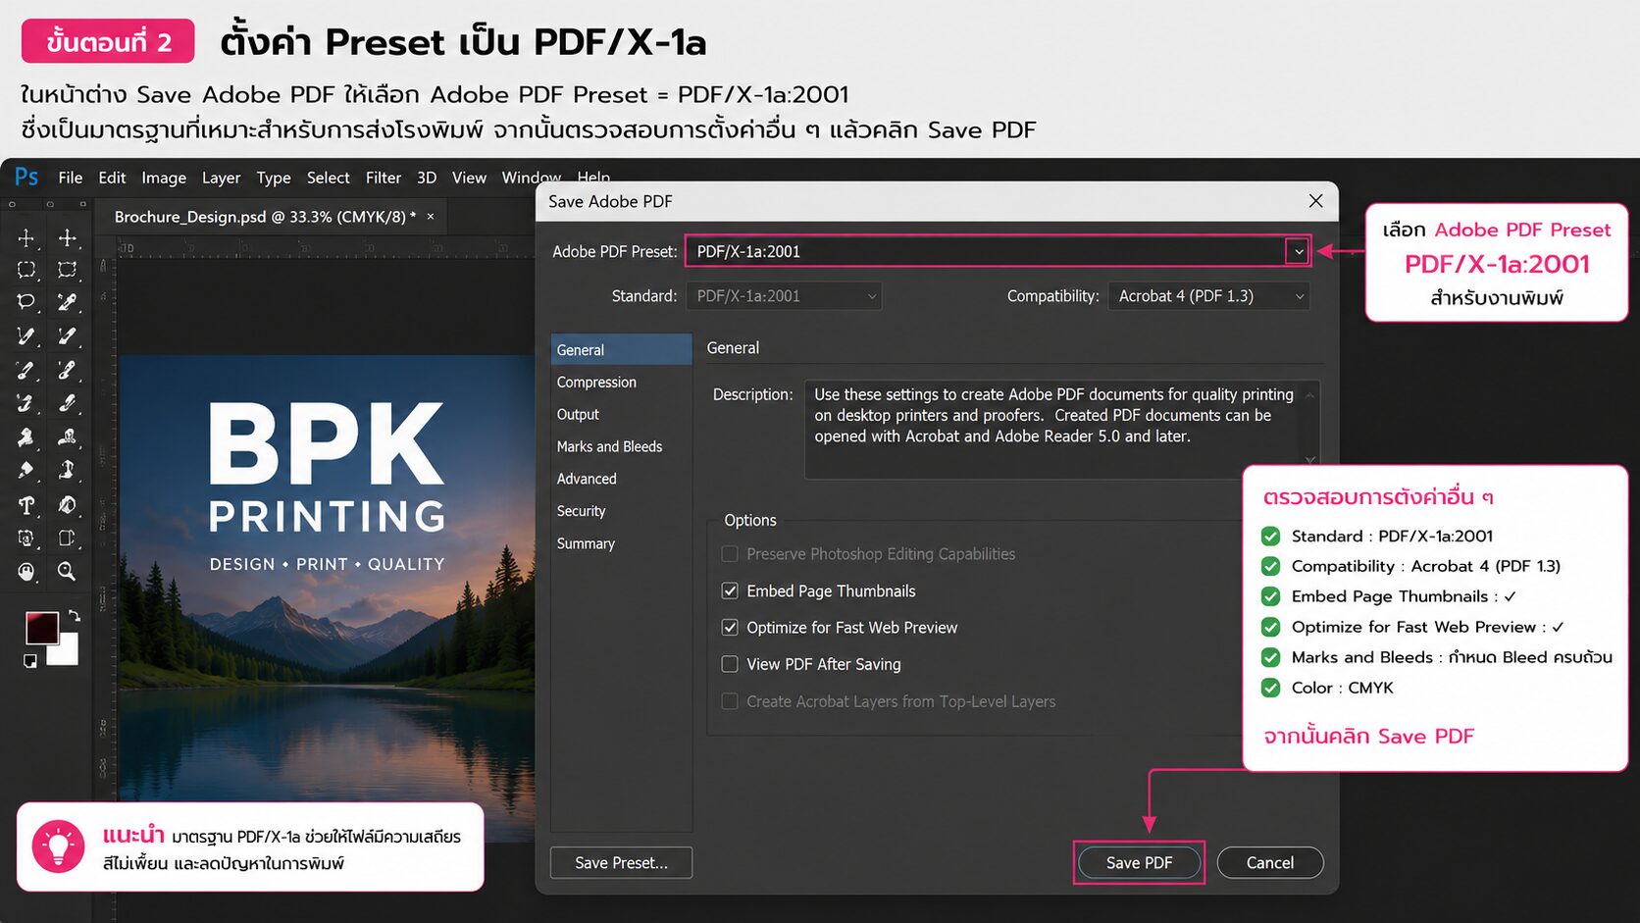Select the Hand tool
1640x923 pixels.
[x=26, y=571]
